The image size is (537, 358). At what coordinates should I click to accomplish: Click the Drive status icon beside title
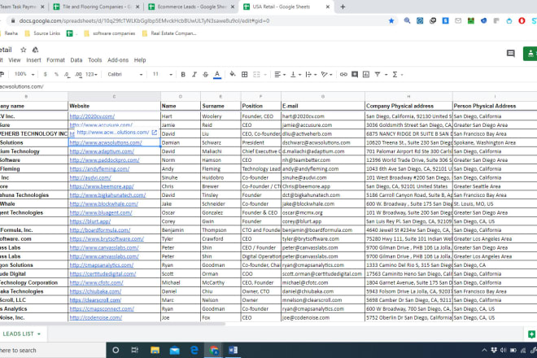(35, 50)
